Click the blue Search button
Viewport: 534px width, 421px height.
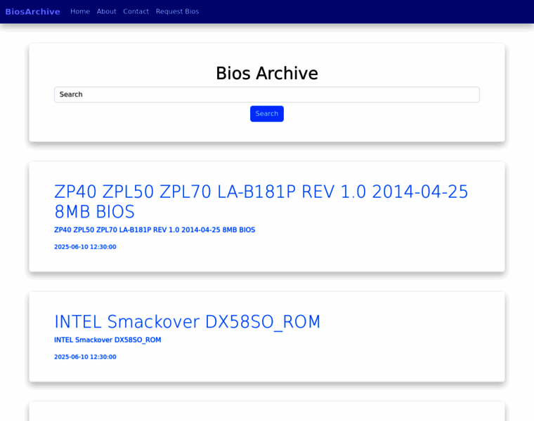coord(267,114)
